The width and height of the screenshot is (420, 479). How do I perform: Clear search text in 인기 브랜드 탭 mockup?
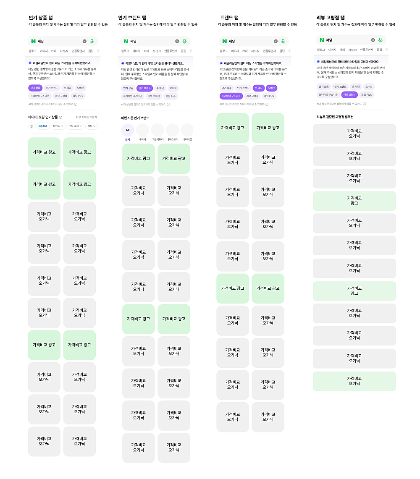[177, 41]
